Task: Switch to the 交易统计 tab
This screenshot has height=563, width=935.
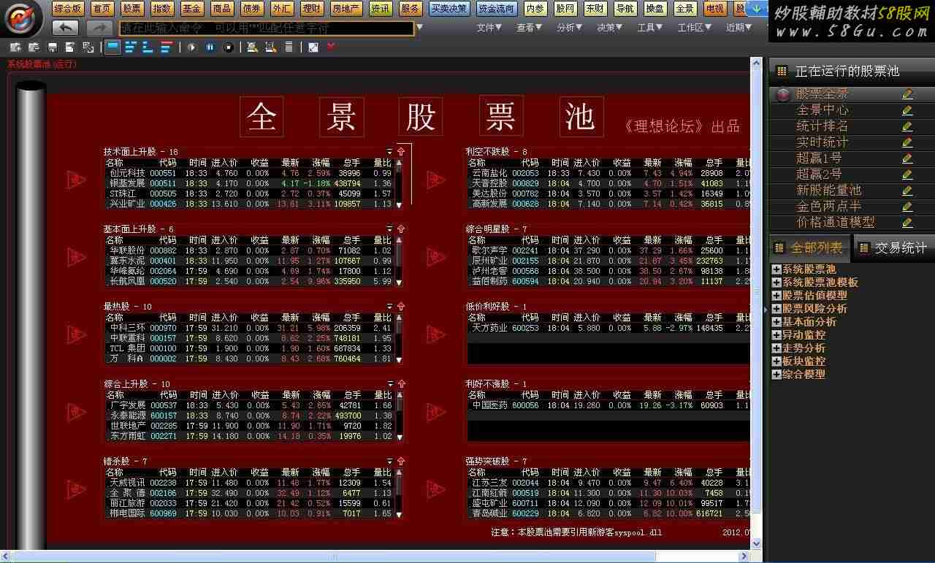Action: point(894,248)
